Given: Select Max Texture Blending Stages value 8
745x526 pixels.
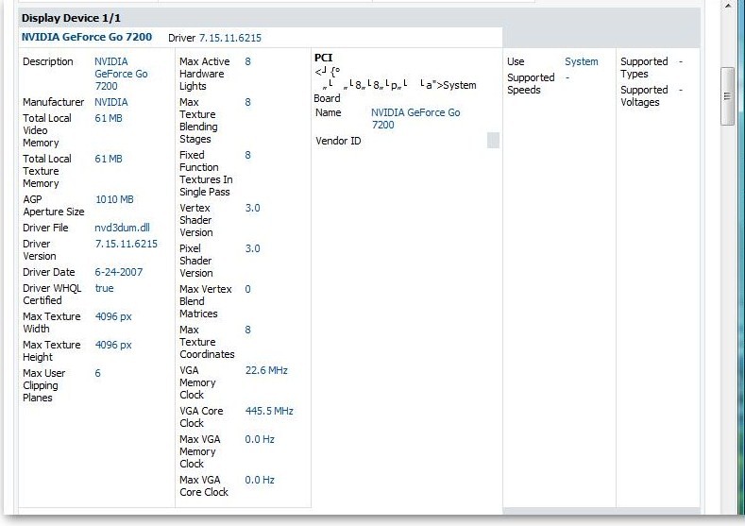Looking at the screenshot, I should click(x=247, y=103).
